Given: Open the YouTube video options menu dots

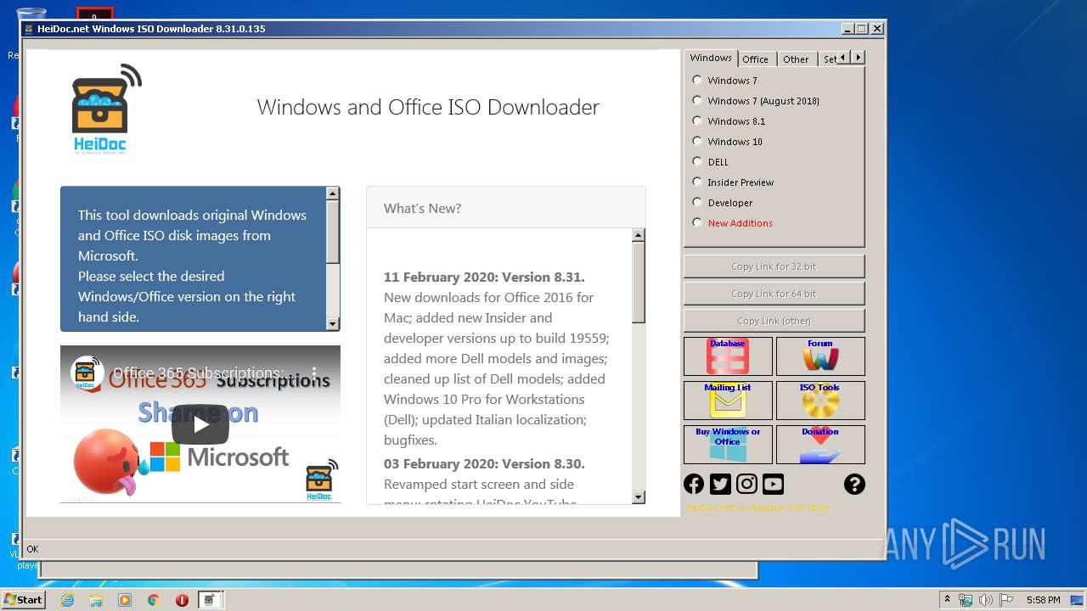Looking at the screenshot, I should (313, 373).
